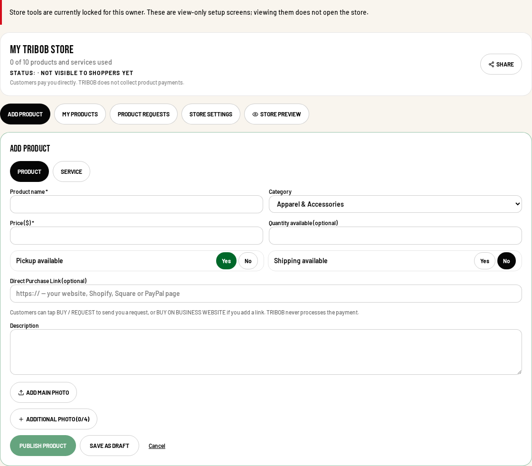Click the Direct Purchase Link field
This screenshot has width=532, height=466.
[266, 294]
